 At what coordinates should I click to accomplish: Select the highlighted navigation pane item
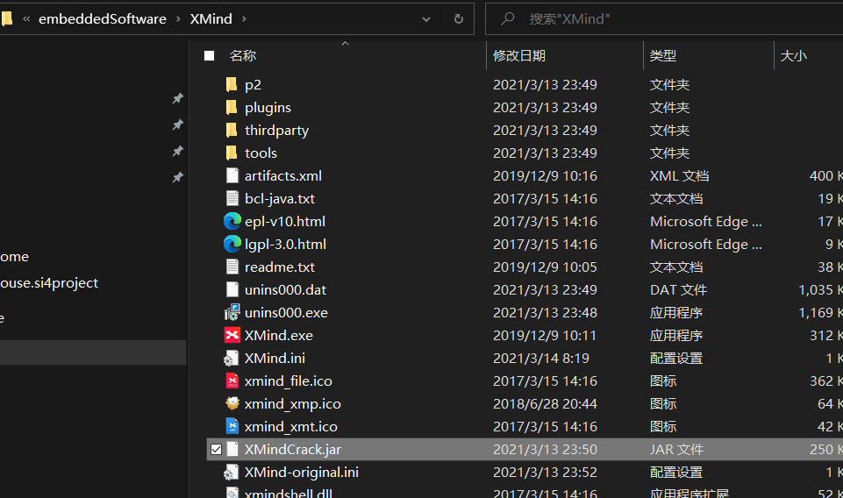pos(93,353)
